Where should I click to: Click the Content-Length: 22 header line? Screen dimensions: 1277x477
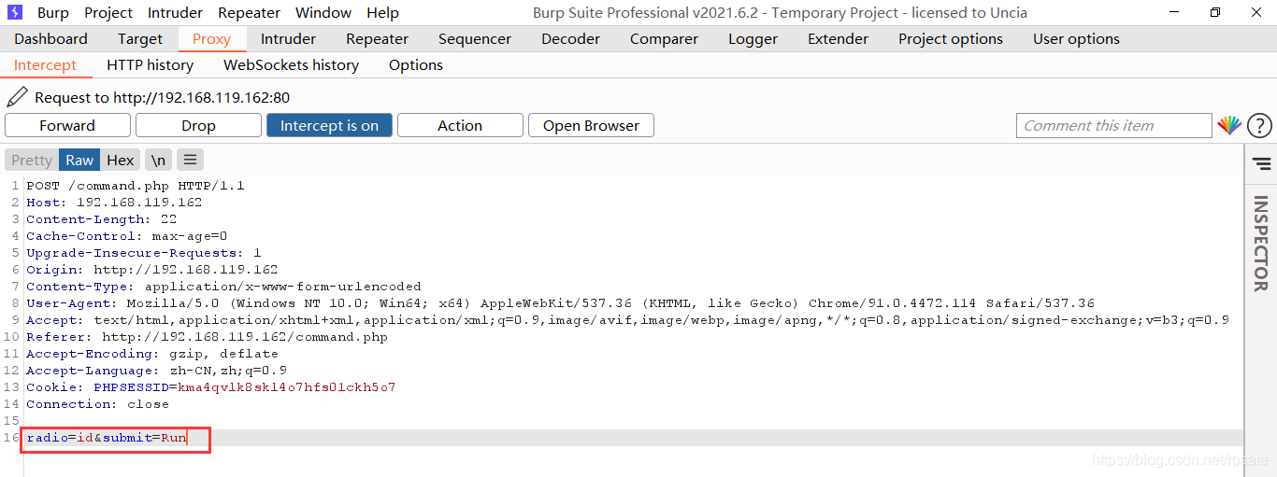tap(101, 219)
